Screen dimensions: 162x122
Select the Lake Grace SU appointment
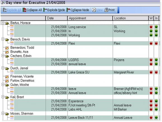79,72
